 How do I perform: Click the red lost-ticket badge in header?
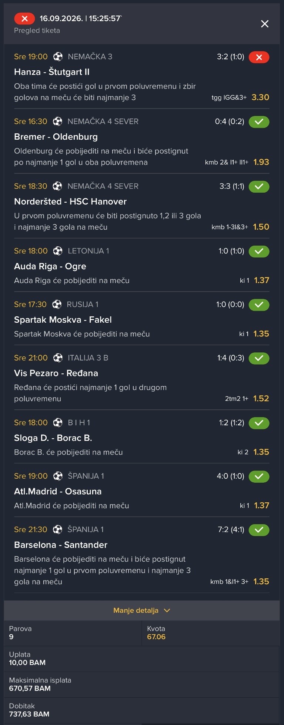(24, 19)
